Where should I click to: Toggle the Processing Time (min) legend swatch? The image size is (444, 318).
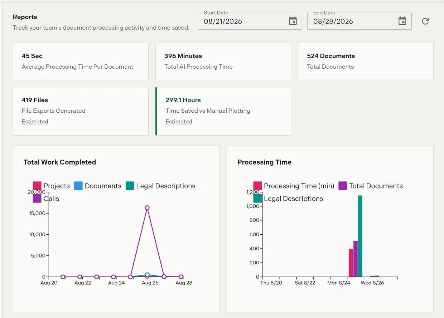pos(257,186)
